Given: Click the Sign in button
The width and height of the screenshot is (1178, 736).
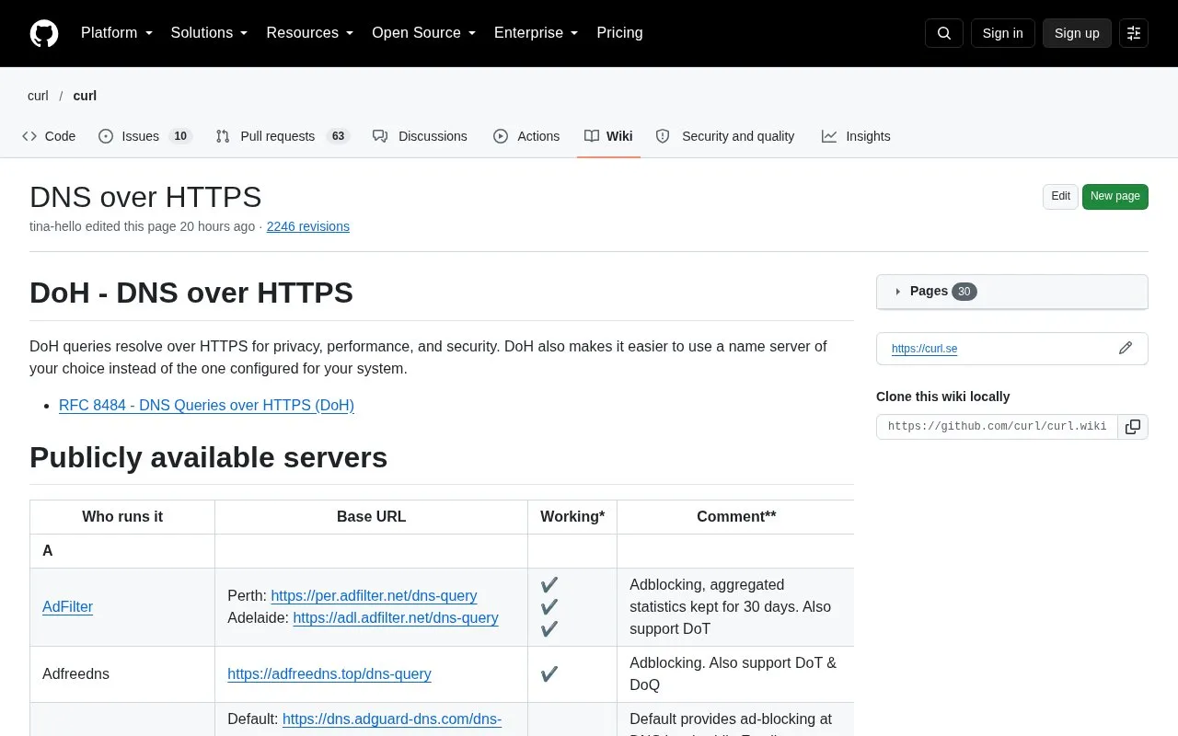Looking at the screenshot, I should click(1002, 33).
